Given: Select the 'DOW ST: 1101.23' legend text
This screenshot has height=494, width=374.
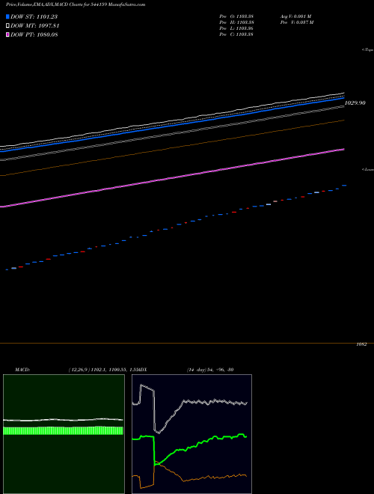Looking at the screenshot, I should pyautogui.click(x=34, y=16).
